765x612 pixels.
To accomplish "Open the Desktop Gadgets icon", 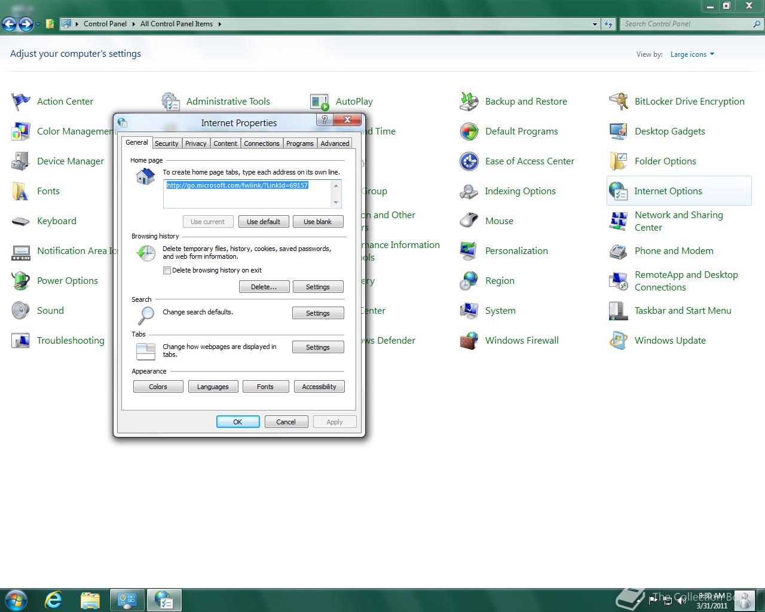I will (x=619, y=131).
